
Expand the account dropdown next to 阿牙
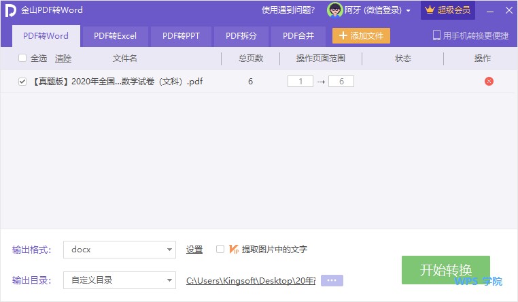coord(408,11)
